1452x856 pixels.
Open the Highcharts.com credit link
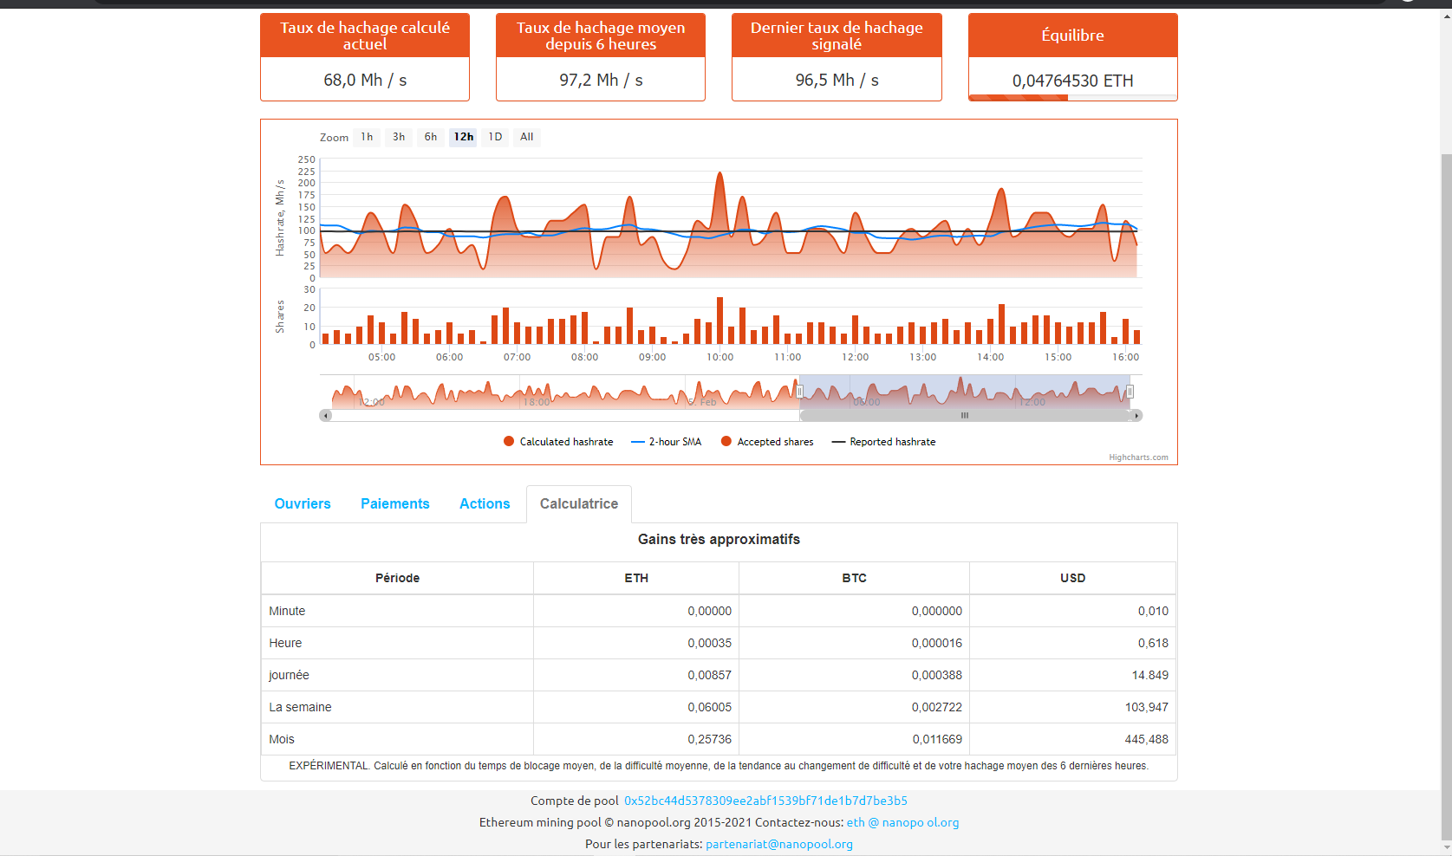point(1138,457)
